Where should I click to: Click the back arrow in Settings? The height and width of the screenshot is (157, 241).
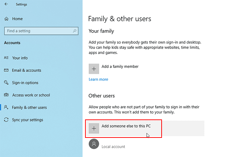pos(6,4)
